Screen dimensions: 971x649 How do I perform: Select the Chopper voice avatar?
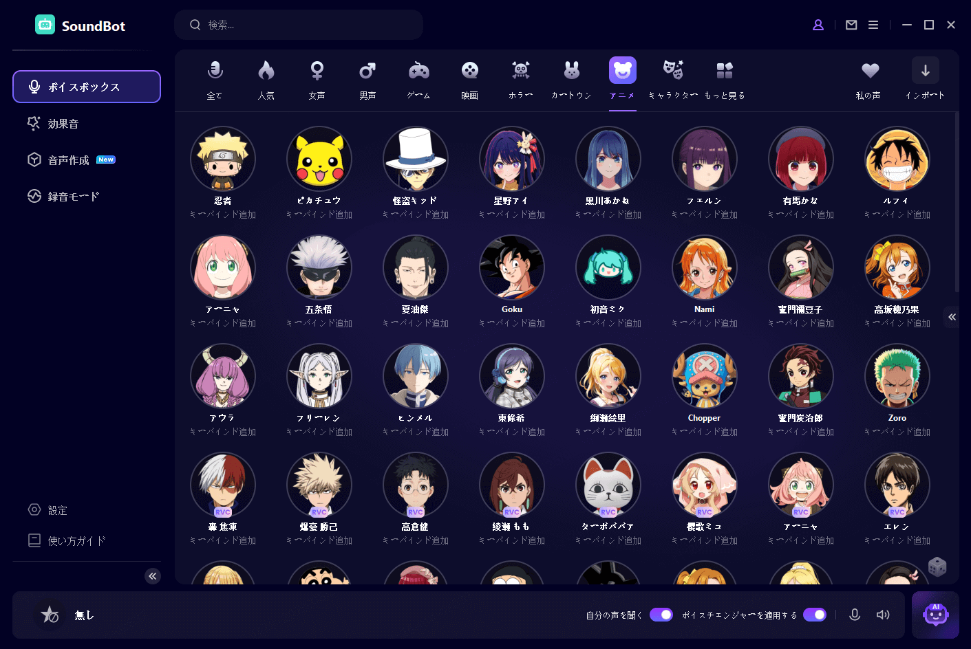[705, 376]
